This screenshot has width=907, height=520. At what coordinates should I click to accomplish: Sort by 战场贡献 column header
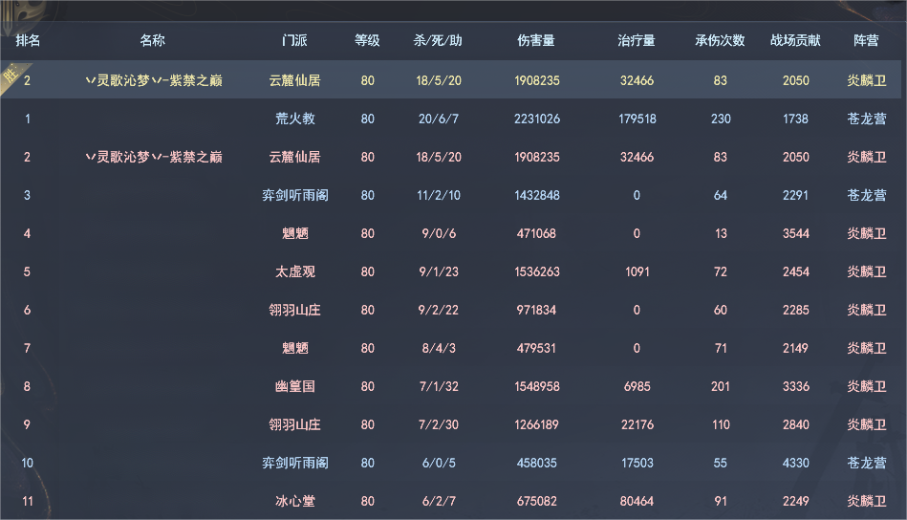point(795,40)
